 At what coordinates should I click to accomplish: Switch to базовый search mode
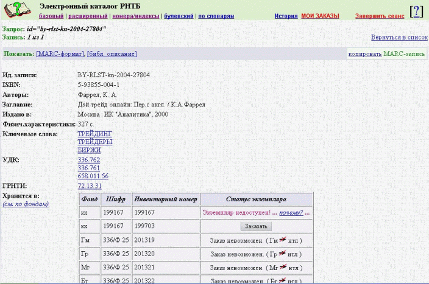[x=51, y=16]
